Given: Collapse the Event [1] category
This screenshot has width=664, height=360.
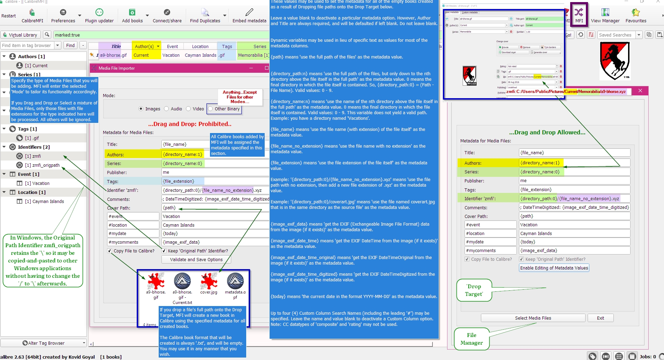Looking at the screenshot, I should click(4, 174).
